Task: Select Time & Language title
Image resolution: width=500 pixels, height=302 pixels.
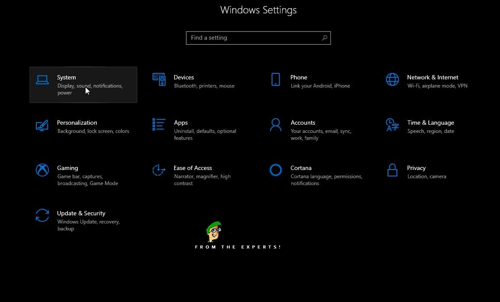Action: 430,123
